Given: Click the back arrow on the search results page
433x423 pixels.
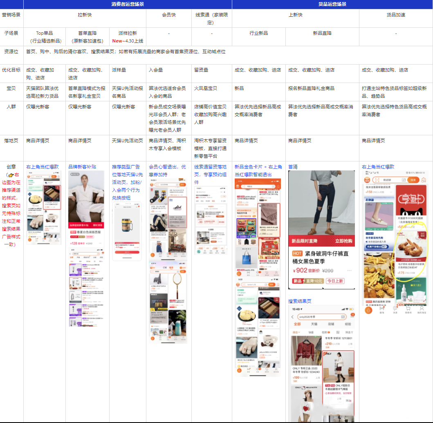Looking at the screenshot, I should click(292, 317).
